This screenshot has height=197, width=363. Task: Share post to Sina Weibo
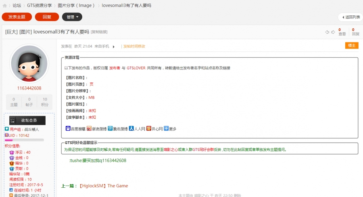tap(97, 129)
